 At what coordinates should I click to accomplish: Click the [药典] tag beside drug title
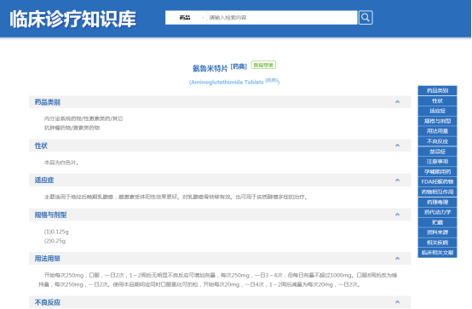coord(239,66)
